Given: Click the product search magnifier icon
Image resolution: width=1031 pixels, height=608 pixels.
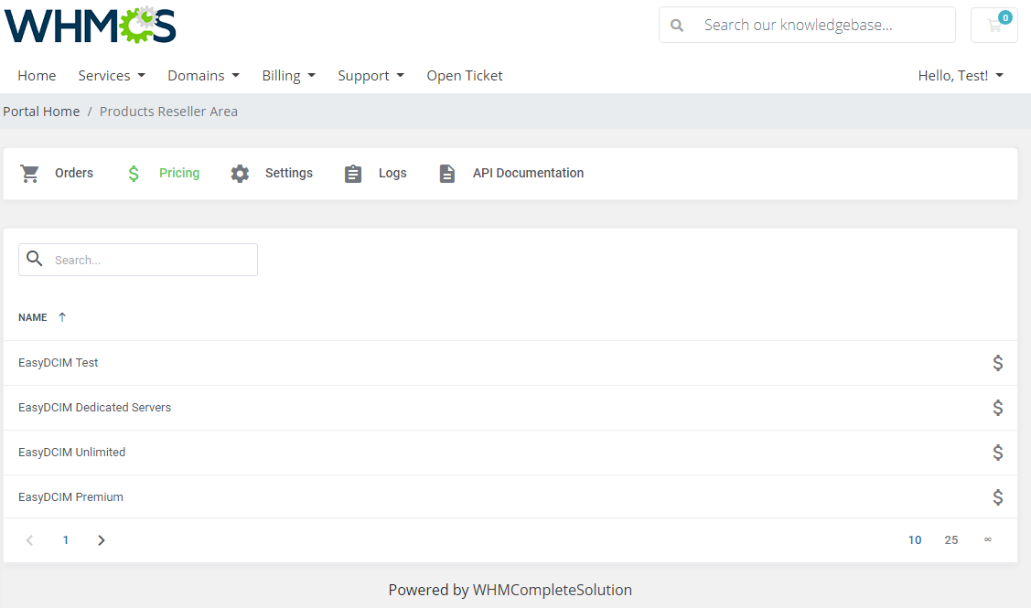Looking at the screenshot, I should 34,259.
